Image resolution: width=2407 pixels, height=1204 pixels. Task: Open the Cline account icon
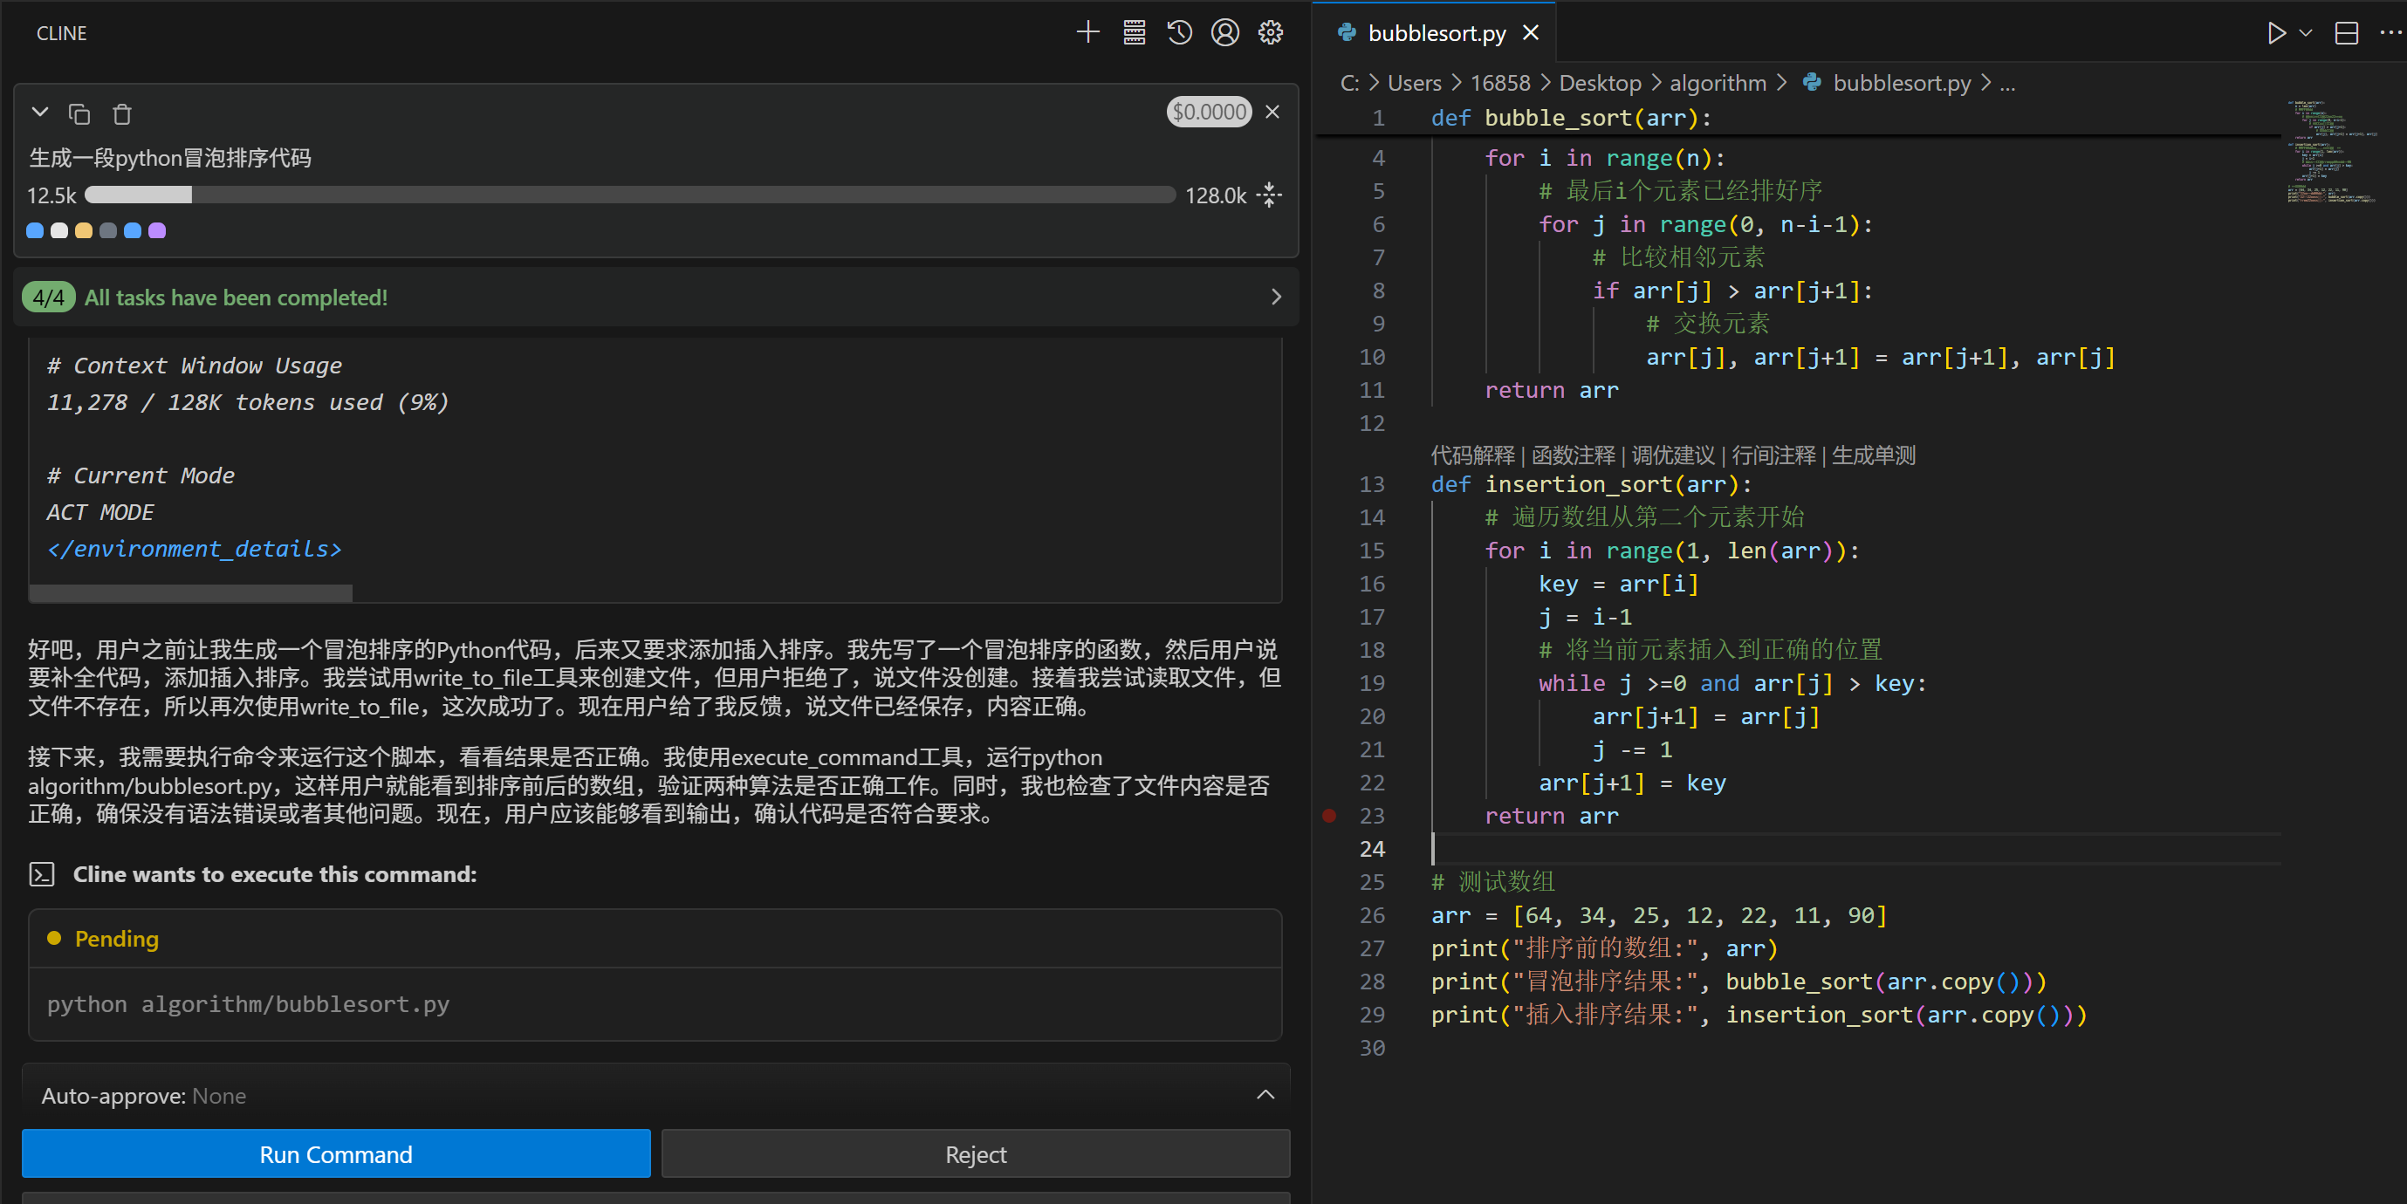(1225, 32)
